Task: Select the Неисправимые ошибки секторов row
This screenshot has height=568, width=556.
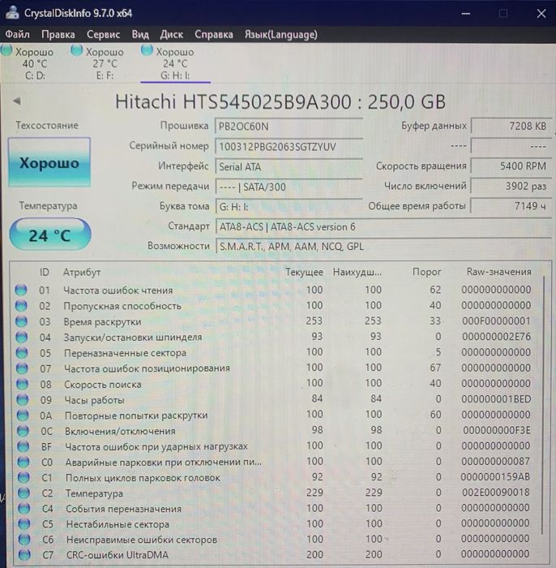Action: pos(275,540)
